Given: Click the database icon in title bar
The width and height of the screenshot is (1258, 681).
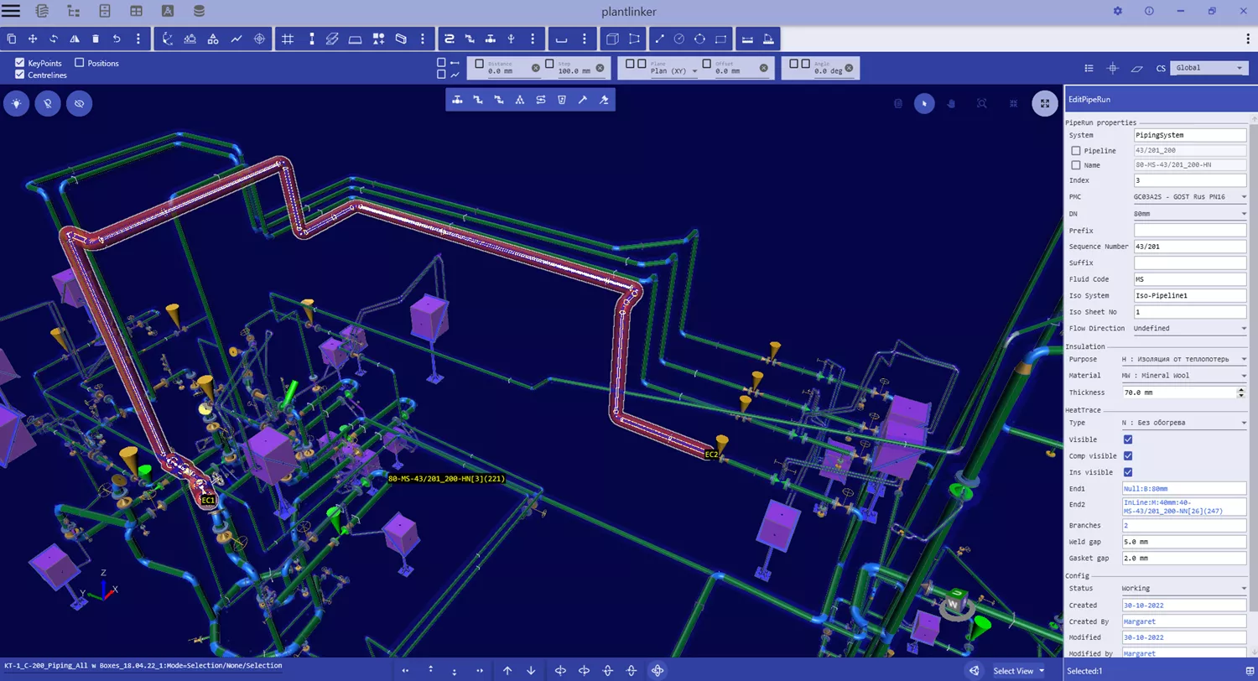Looking at the screenshot, I should pyautogui.click(x=199, y=11).
